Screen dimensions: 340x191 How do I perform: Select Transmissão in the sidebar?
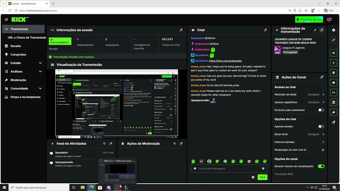(23, 29)
